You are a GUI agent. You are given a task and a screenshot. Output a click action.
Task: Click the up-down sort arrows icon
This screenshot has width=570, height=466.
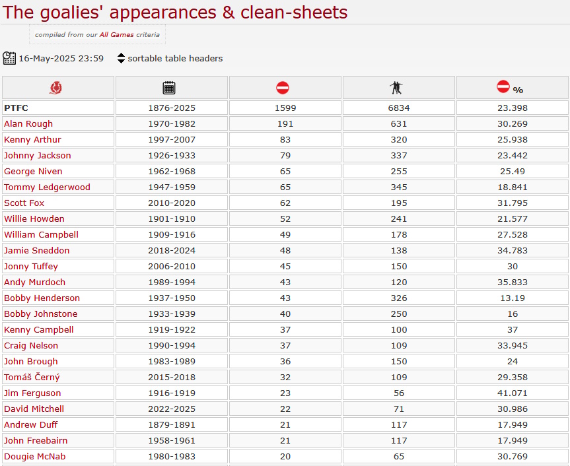coord(121,58)
